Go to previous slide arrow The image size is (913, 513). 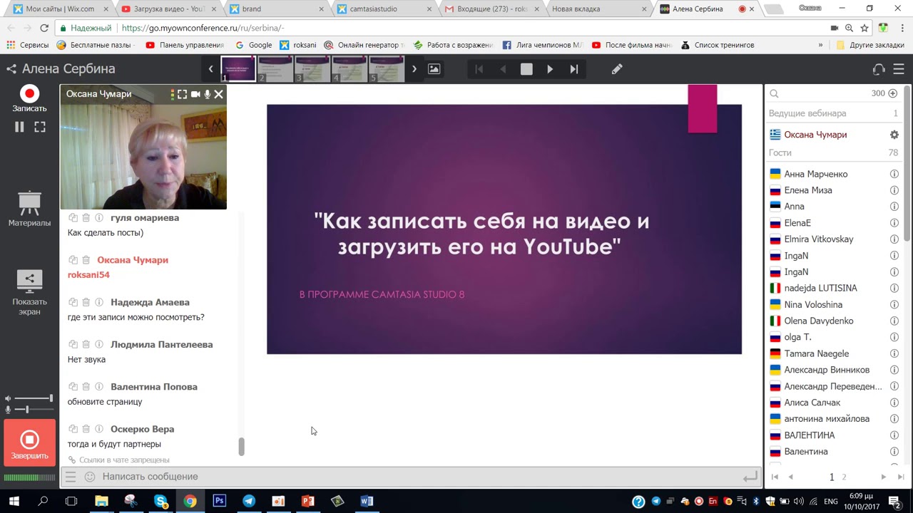click(x=503, y=69)
